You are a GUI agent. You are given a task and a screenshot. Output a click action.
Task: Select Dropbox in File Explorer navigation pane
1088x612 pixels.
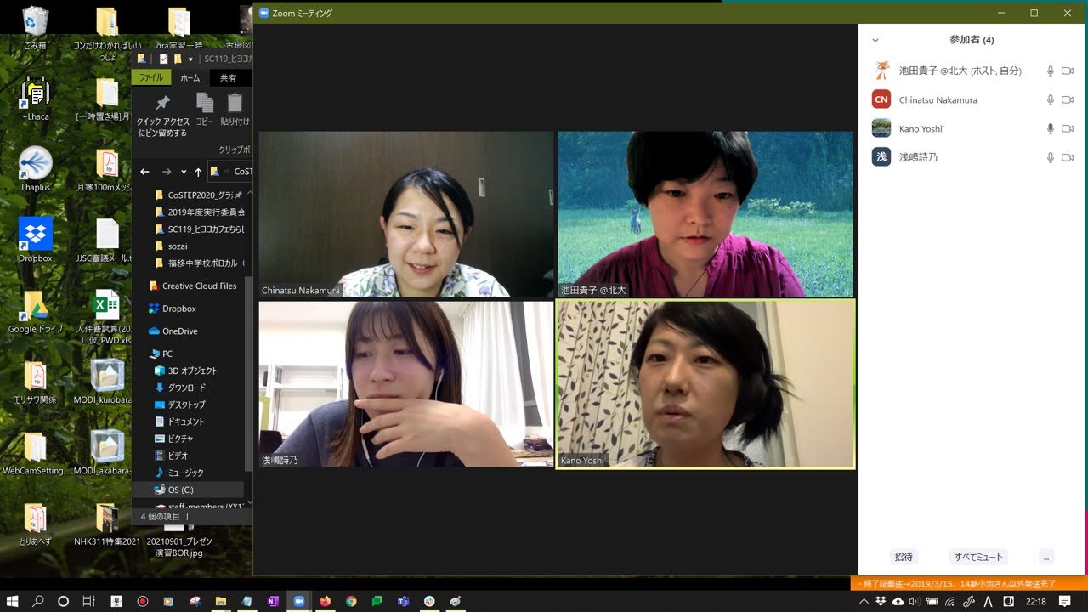[x=173, y=309]
